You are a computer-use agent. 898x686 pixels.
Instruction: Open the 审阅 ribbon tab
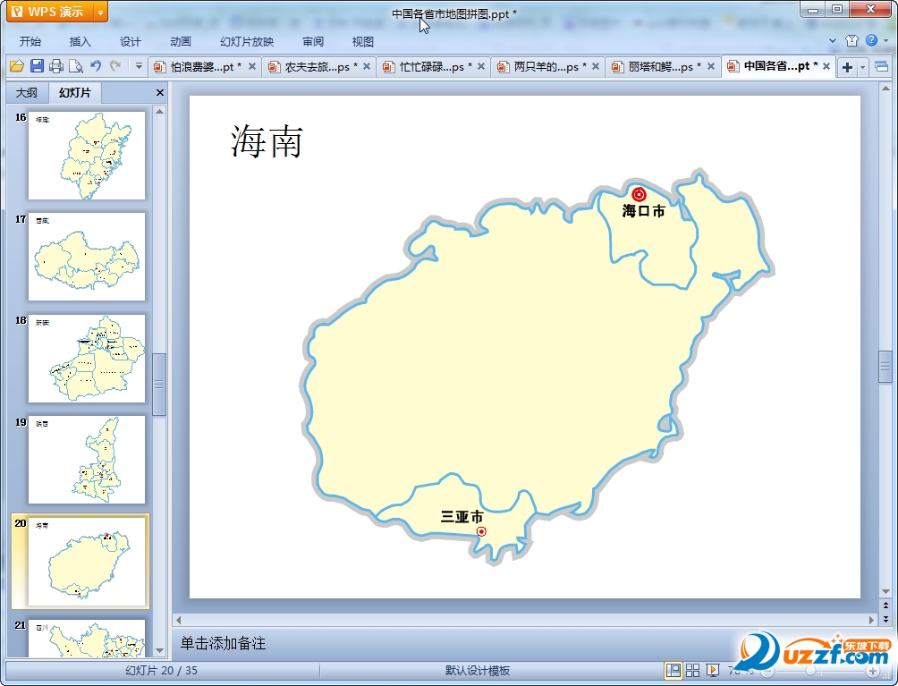pos(313,42)
